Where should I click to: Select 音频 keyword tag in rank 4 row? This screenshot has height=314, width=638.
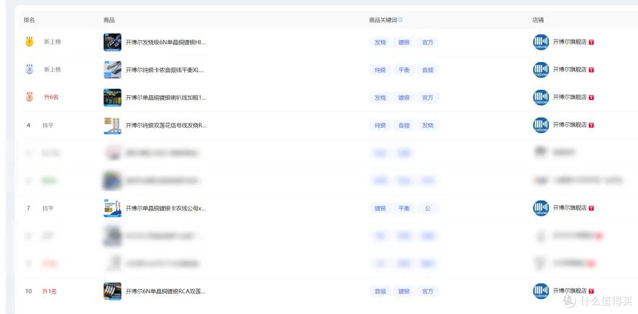click(x=403, y=125)
